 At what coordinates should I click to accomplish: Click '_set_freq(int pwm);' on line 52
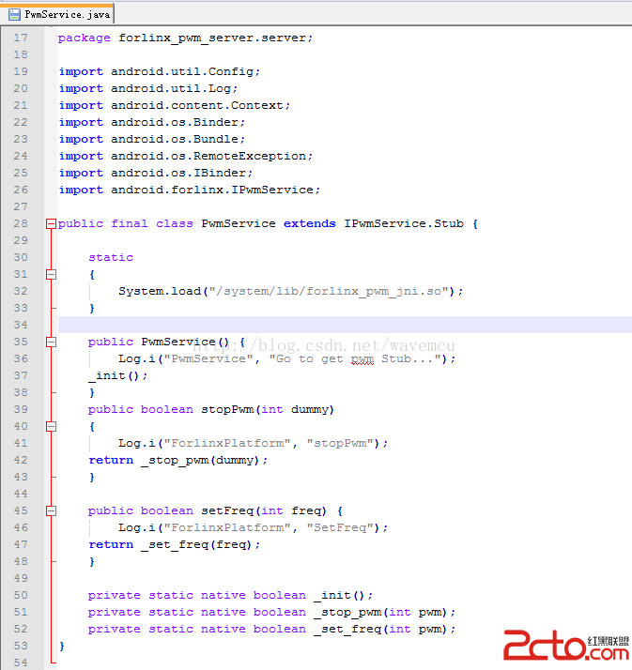pyautogui.click(x=384, y=629)
